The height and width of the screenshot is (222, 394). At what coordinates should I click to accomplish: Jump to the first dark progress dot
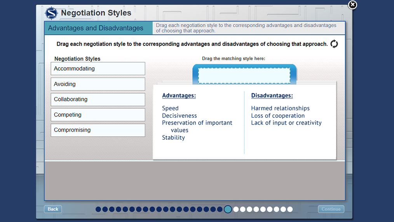pos(98,209)
